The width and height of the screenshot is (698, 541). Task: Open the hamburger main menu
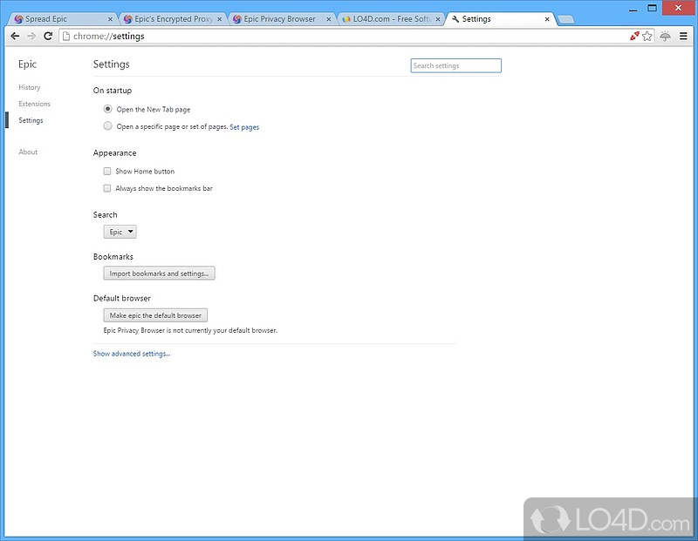(683, 36)
